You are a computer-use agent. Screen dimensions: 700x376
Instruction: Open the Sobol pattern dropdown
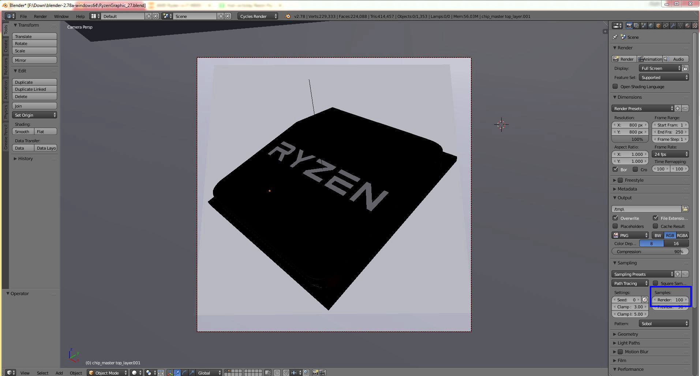coord(664,323)
